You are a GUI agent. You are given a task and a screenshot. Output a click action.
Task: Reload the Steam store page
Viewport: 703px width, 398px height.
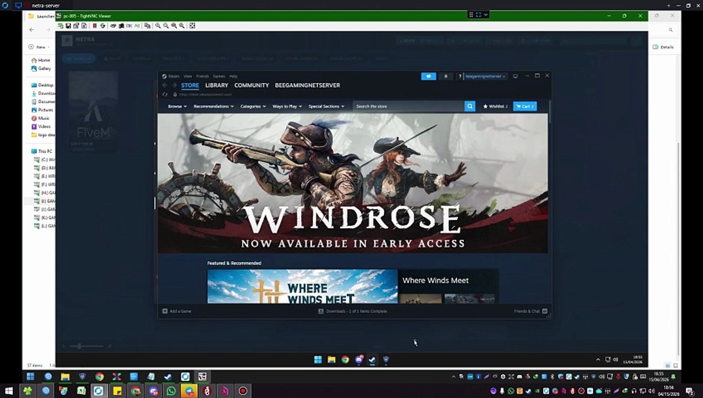click(x=165, y=95)
